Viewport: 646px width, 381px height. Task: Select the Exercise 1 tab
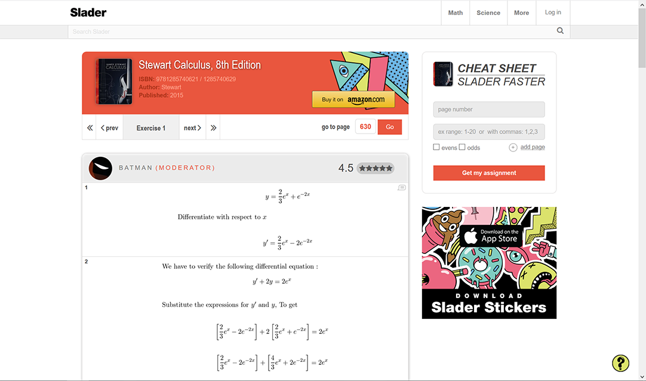[151, 128]
